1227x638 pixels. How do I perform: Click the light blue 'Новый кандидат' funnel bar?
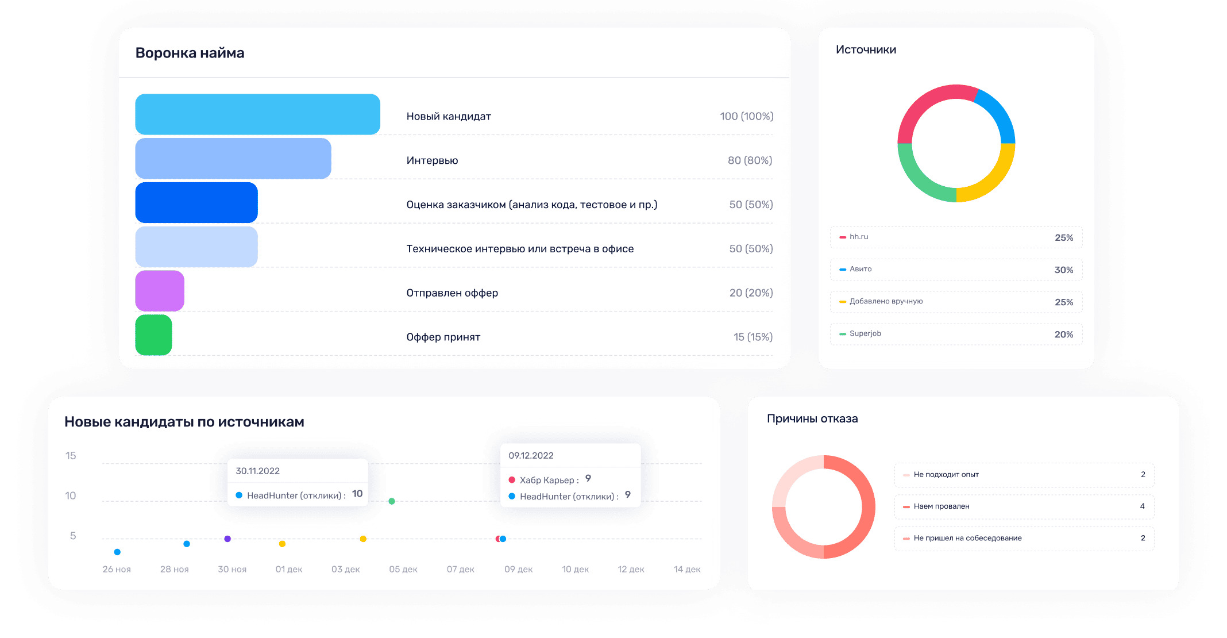(x=257, y=114)
